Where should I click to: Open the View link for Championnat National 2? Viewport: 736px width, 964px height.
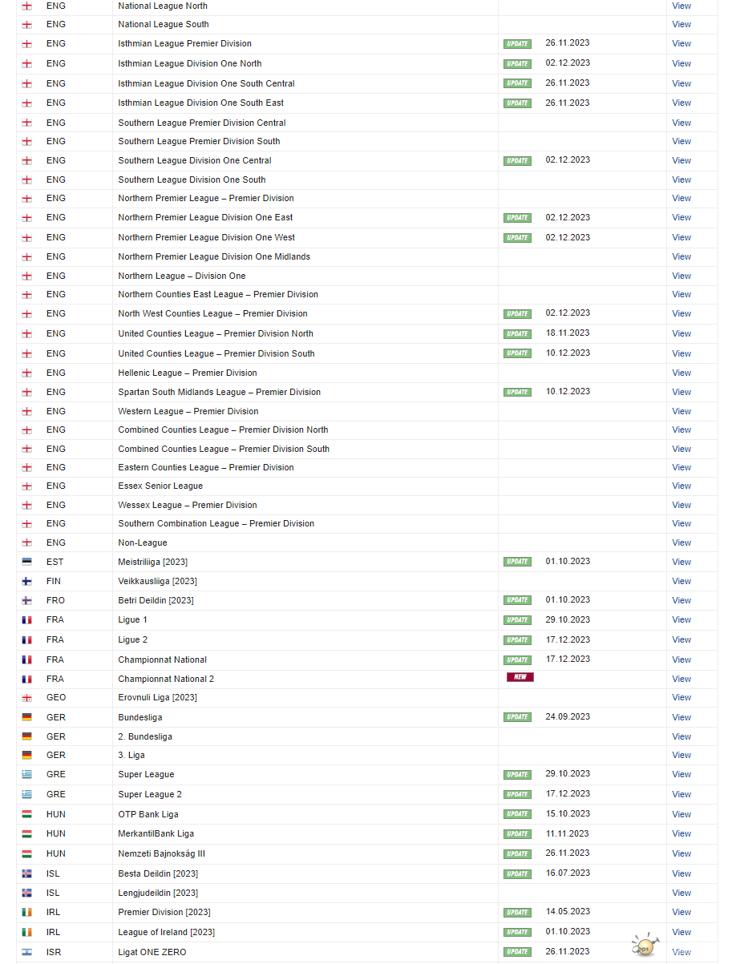681,679
